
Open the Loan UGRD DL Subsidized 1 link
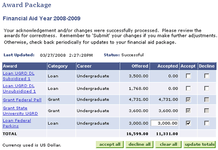[x=19, y=76]
